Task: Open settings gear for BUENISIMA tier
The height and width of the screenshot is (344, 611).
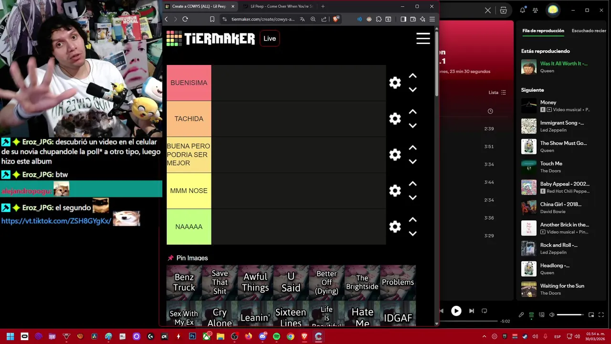Action: (x=395, y=83)
